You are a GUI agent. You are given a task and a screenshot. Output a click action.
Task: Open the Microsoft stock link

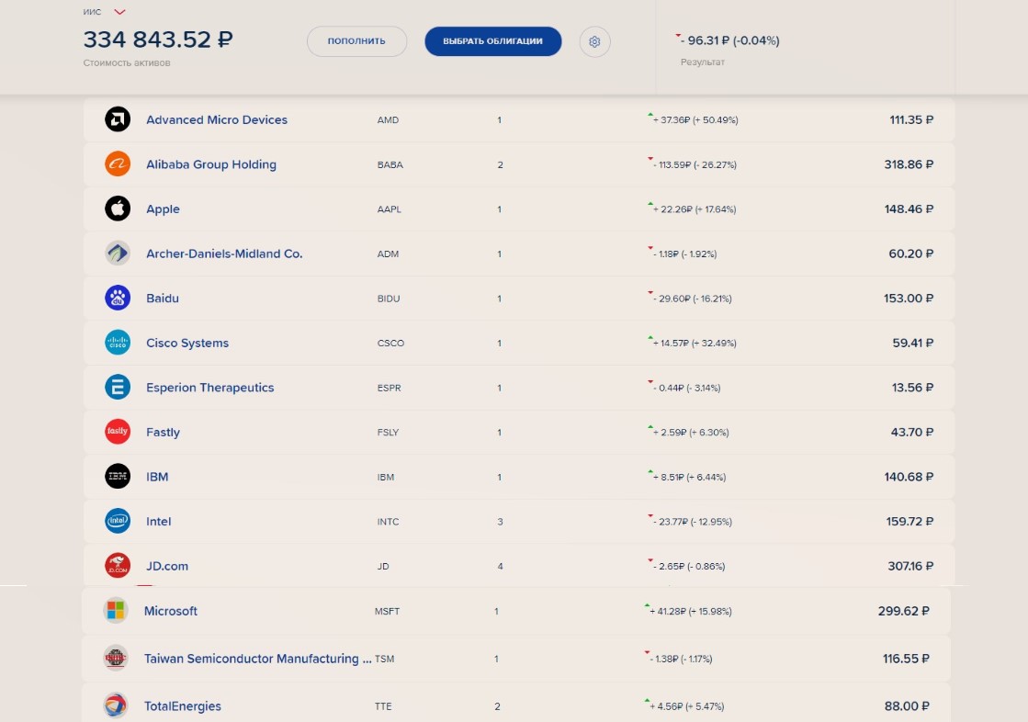[171, 611]
